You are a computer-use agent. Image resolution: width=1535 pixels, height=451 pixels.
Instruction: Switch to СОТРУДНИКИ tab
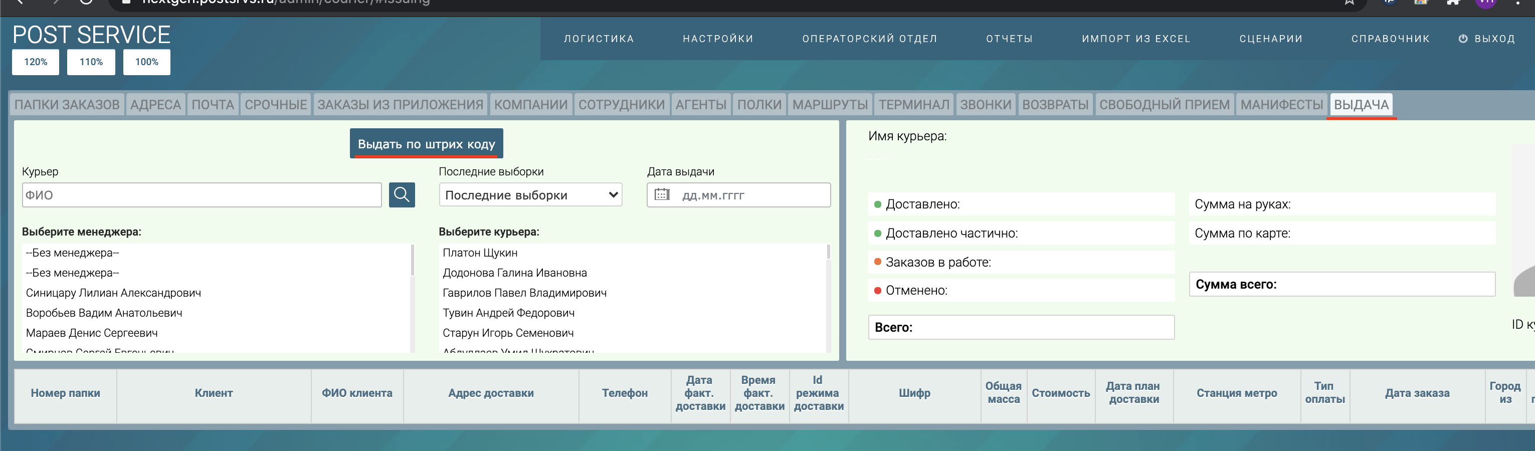tap(622, 105)
